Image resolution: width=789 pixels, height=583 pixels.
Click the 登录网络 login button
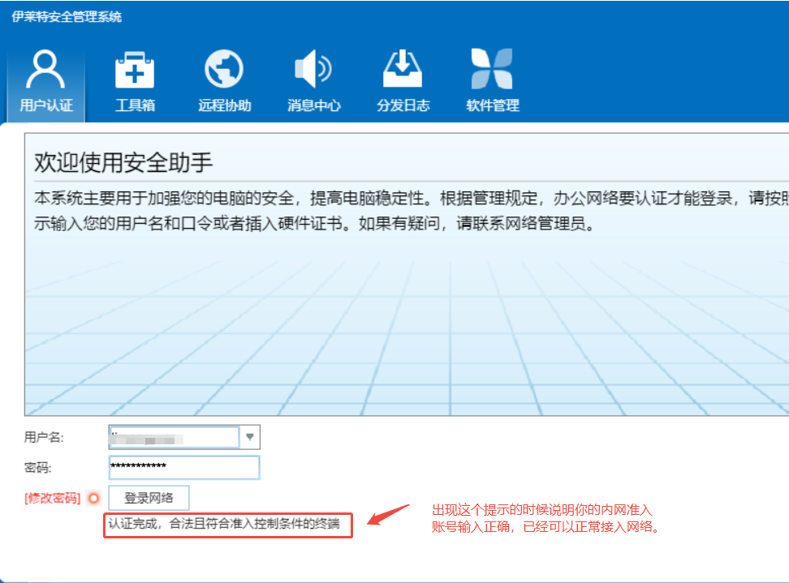pyautogui.click(x=149, y=498)
